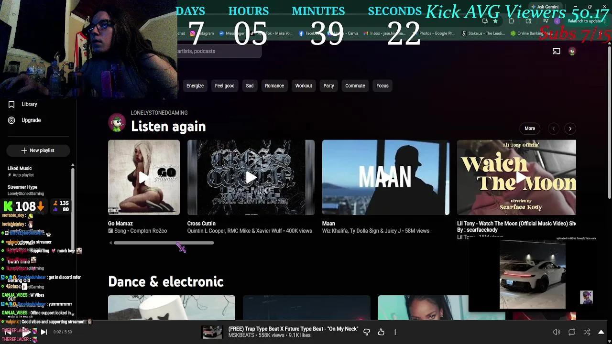Open the Cross Cuttin title link
Image resolution: width=612 pixels, height=344 pixels.
(201, 224)
